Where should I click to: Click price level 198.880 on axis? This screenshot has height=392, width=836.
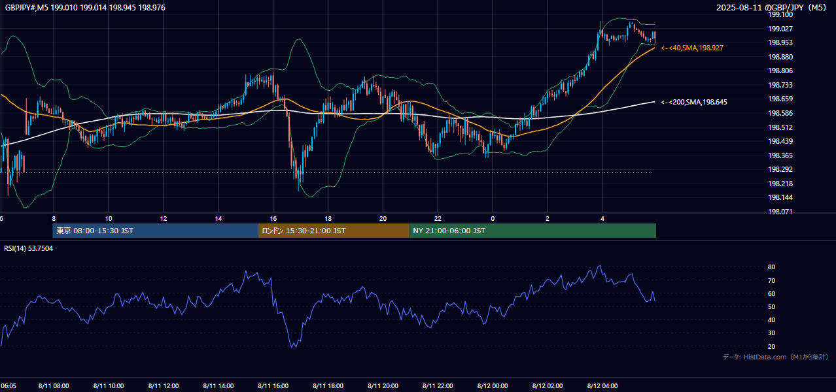tap(780, 57)
